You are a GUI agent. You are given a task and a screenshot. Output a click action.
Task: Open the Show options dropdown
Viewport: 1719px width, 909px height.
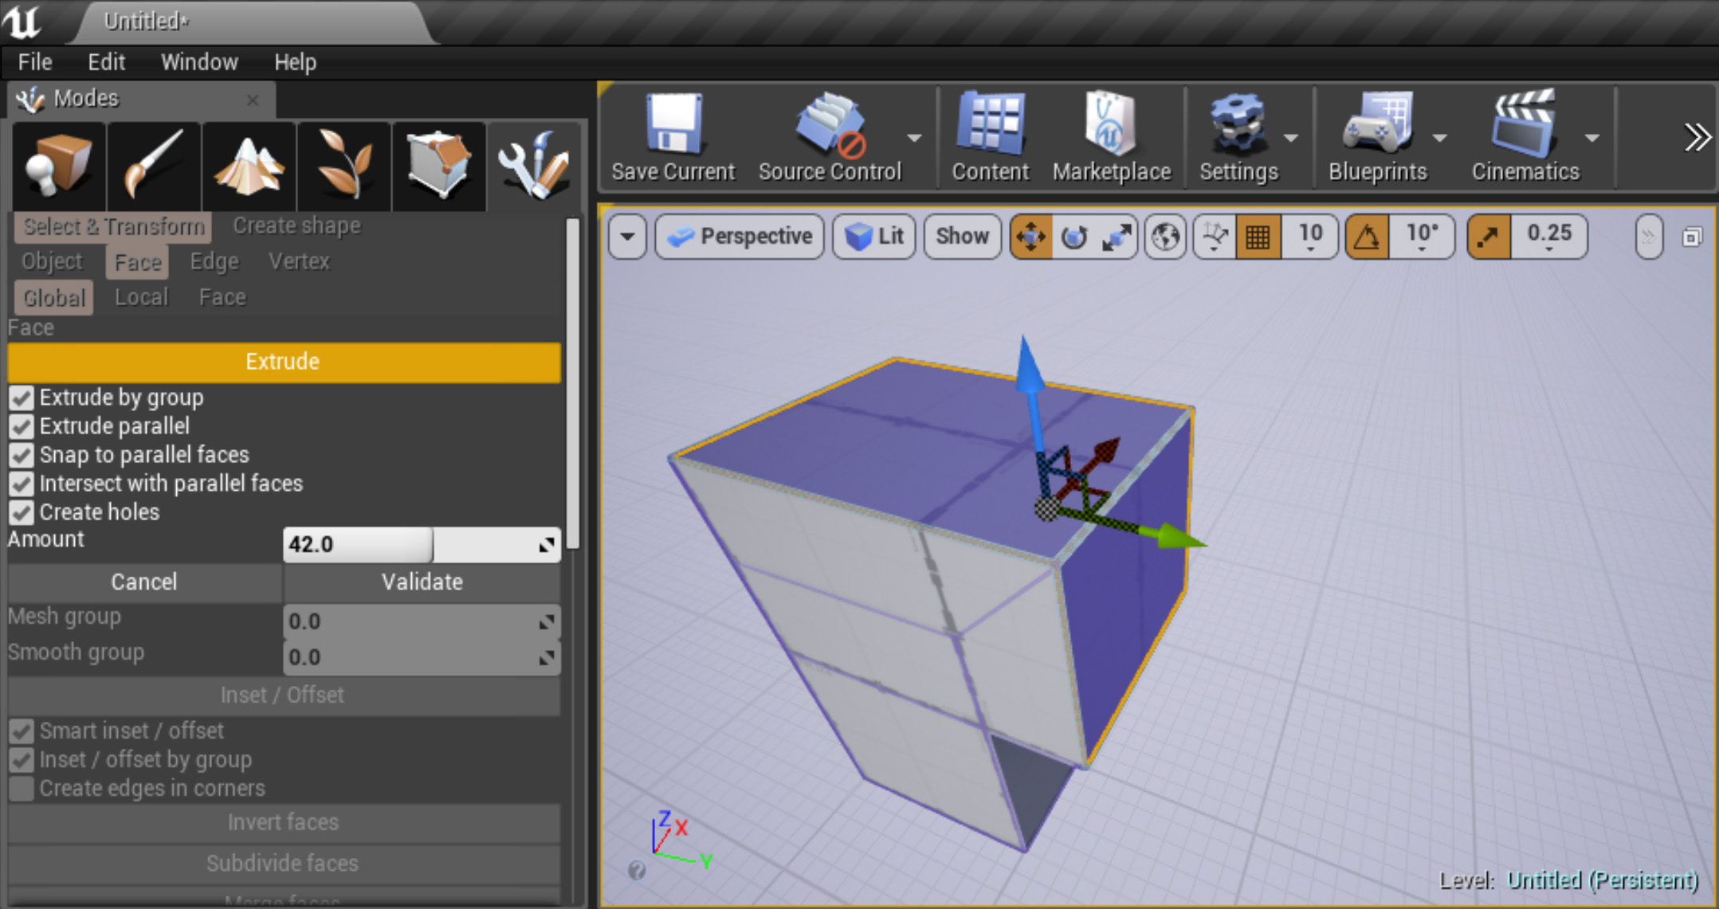coord(962,237)
